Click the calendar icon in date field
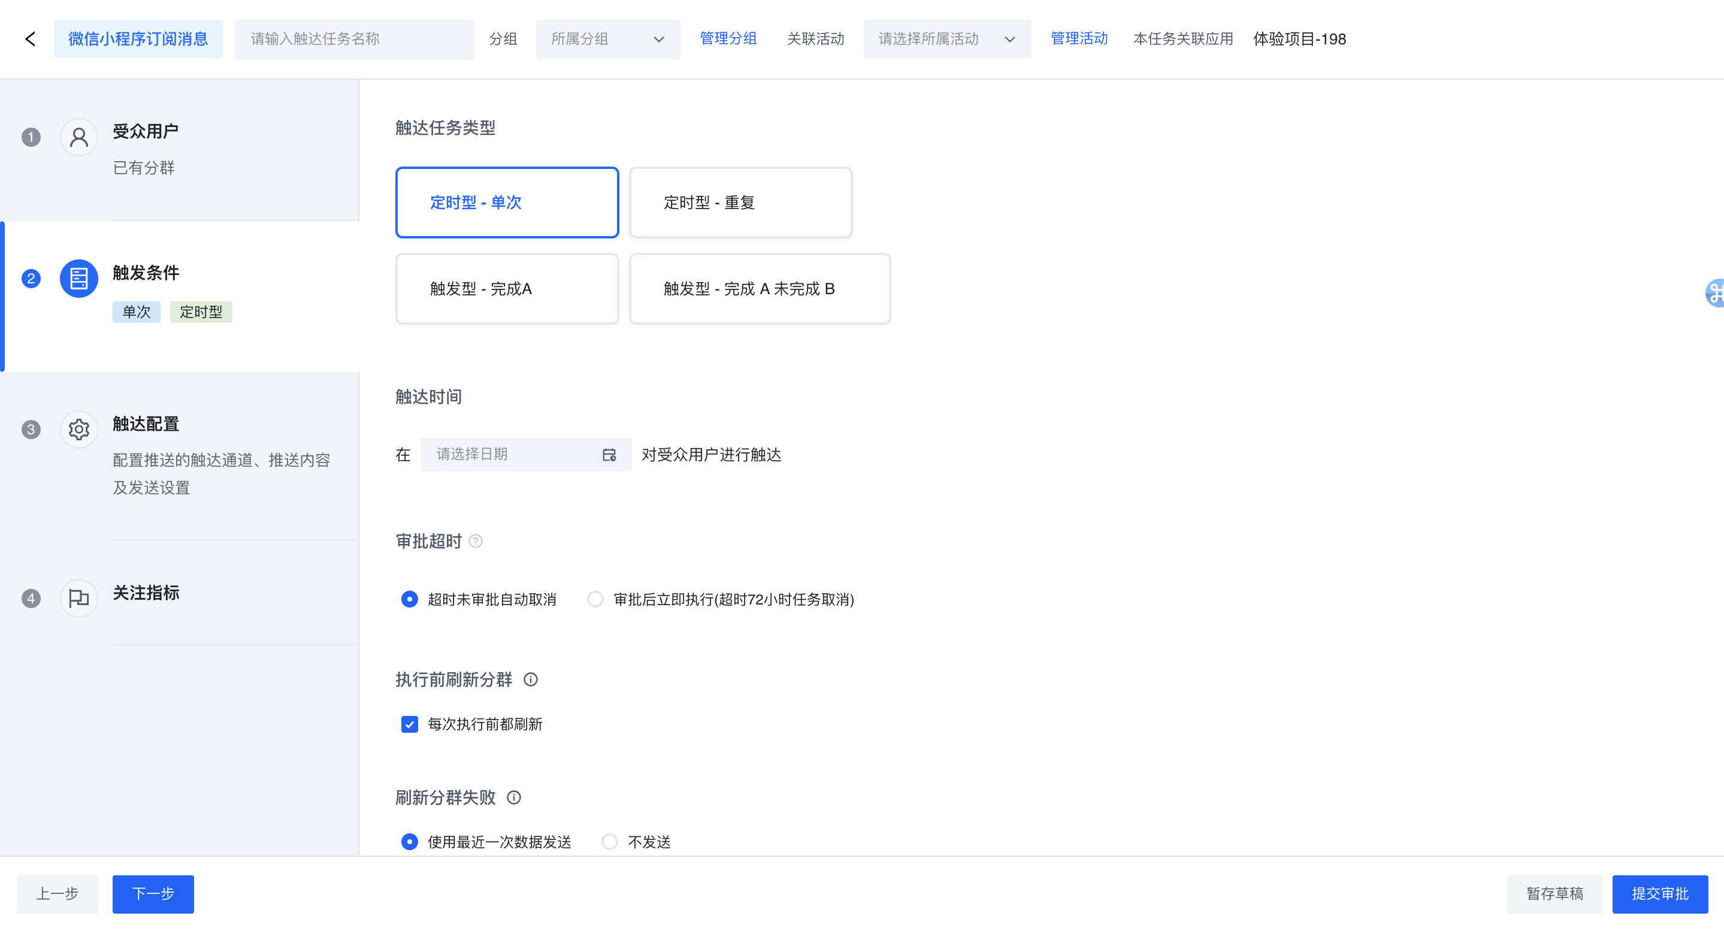 [609, 455]
